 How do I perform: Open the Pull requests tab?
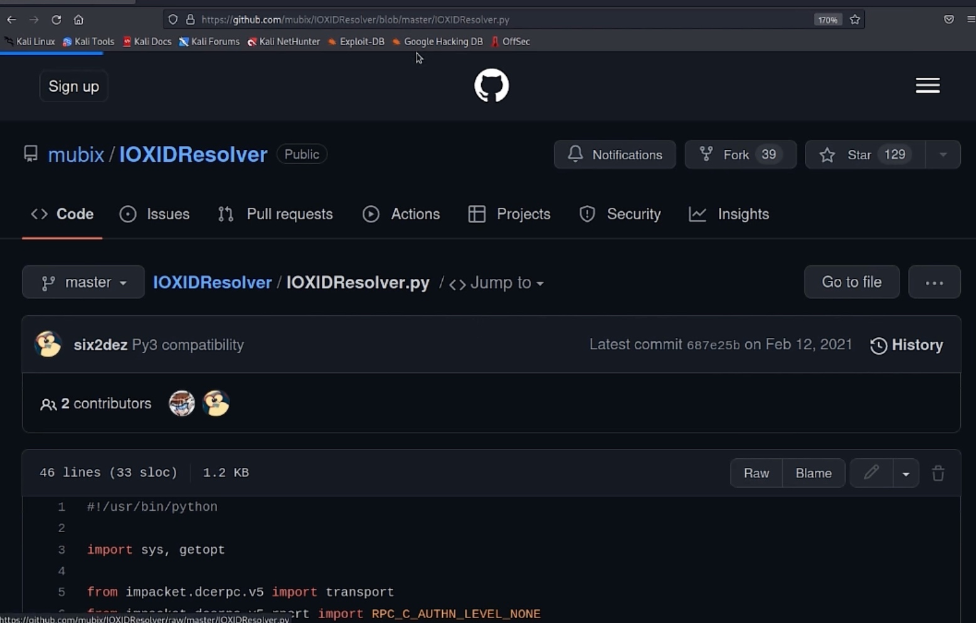click(275, 214)
